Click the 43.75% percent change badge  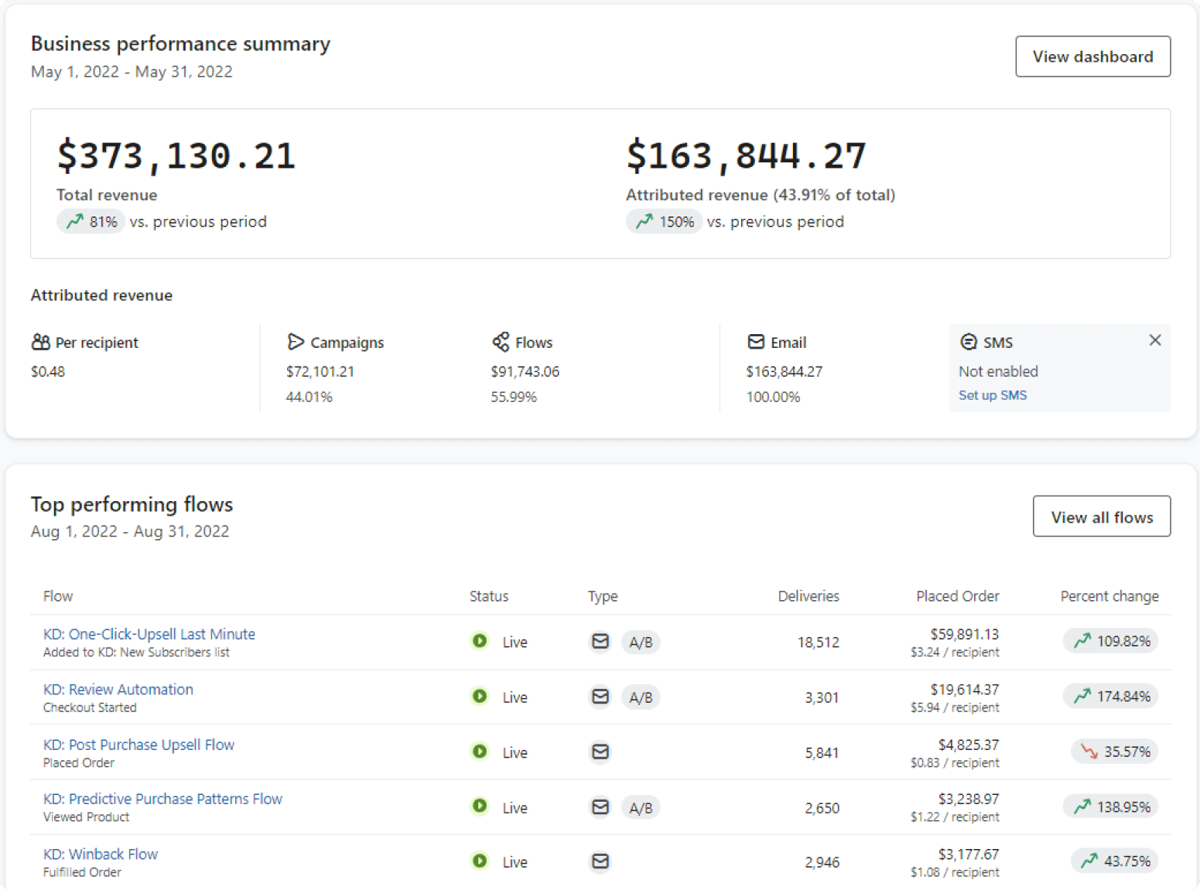pyautogui.click(x=1114, y=861)
